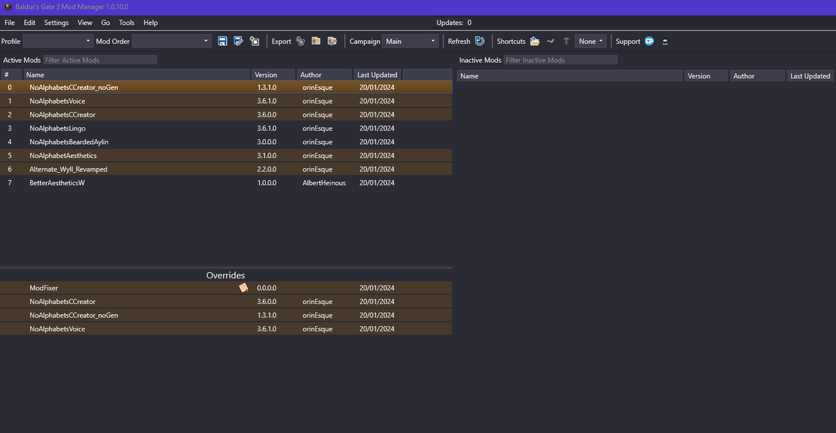Click author AlbertHeinous cell

point(324,183)
